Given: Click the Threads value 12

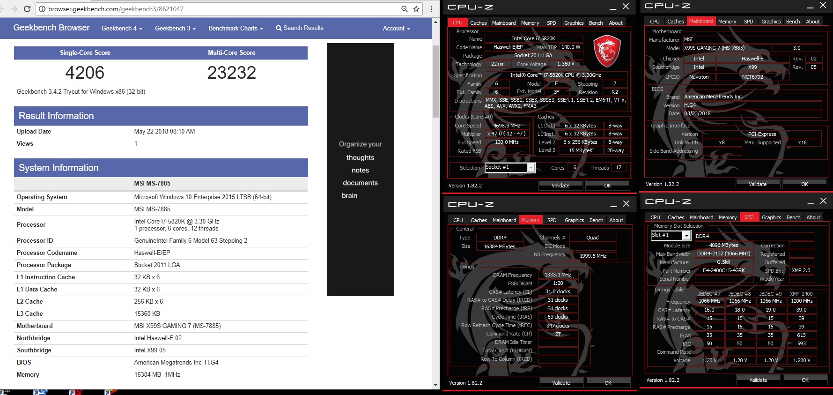Looking at the screenshot, I should (619, 167).
